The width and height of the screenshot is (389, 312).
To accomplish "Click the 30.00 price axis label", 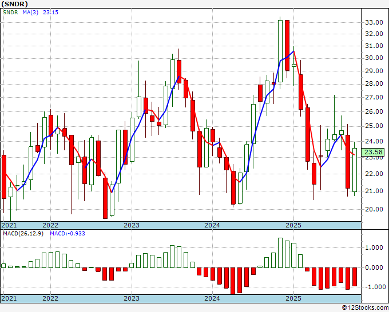I will (x=374, y=58).
